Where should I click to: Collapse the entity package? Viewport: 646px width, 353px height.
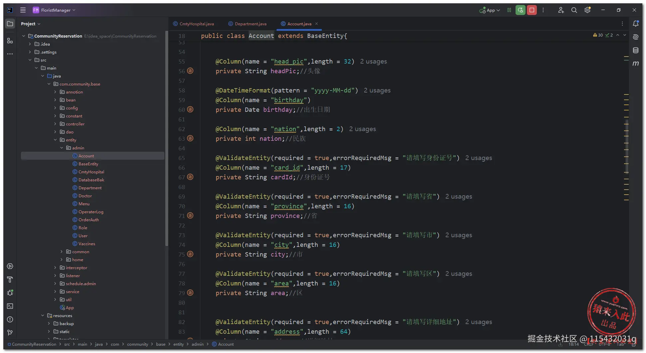click(55, 140)
